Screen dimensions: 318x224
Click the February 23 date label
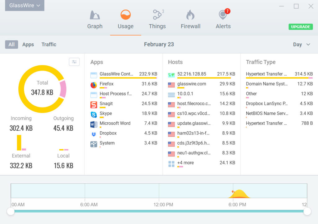click(x=159, y=44)
